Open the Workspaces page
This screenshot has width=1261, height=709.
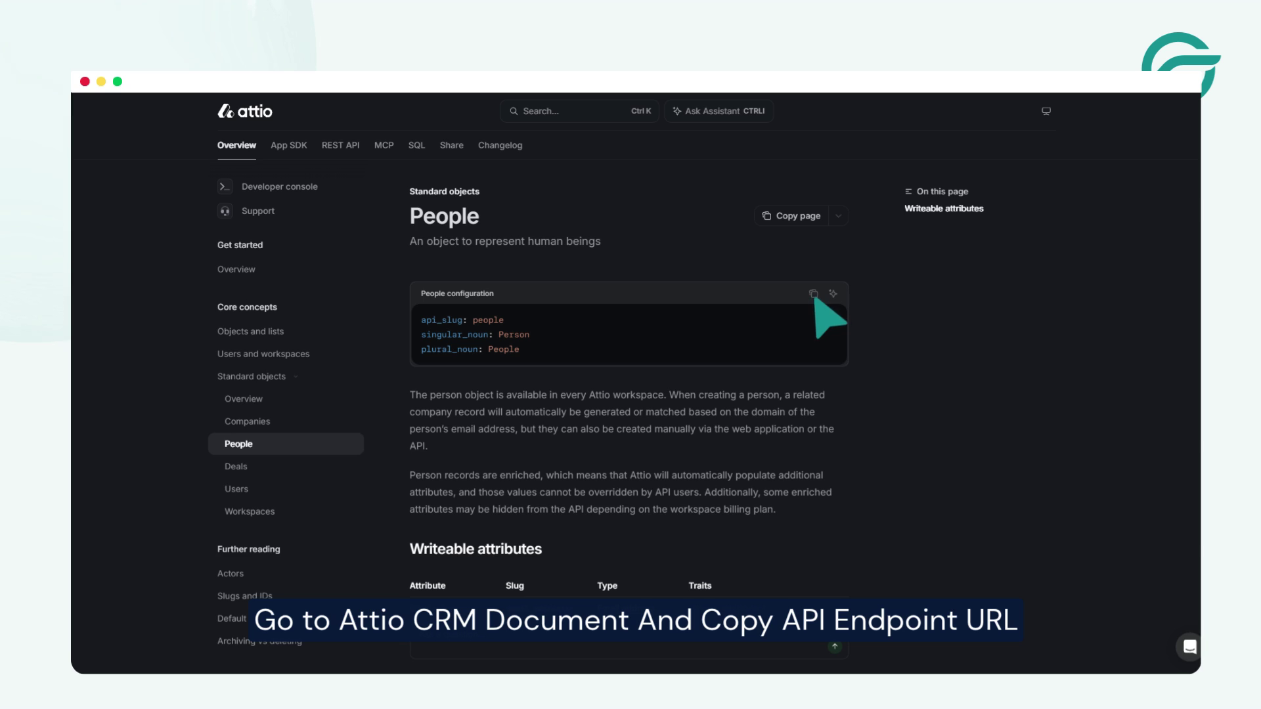click(x=250, y=511)
